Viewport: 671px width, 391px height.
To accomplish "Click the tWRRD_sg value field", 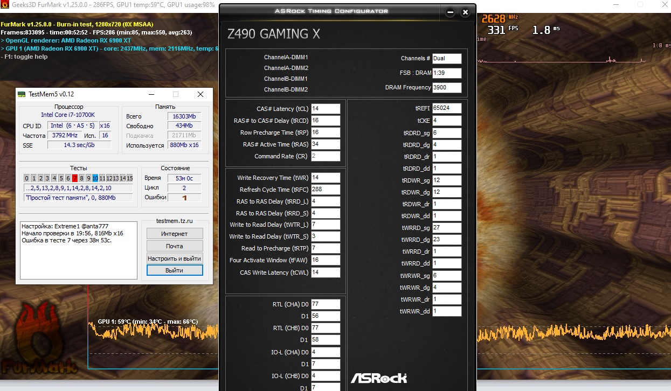I will point(447,228).
